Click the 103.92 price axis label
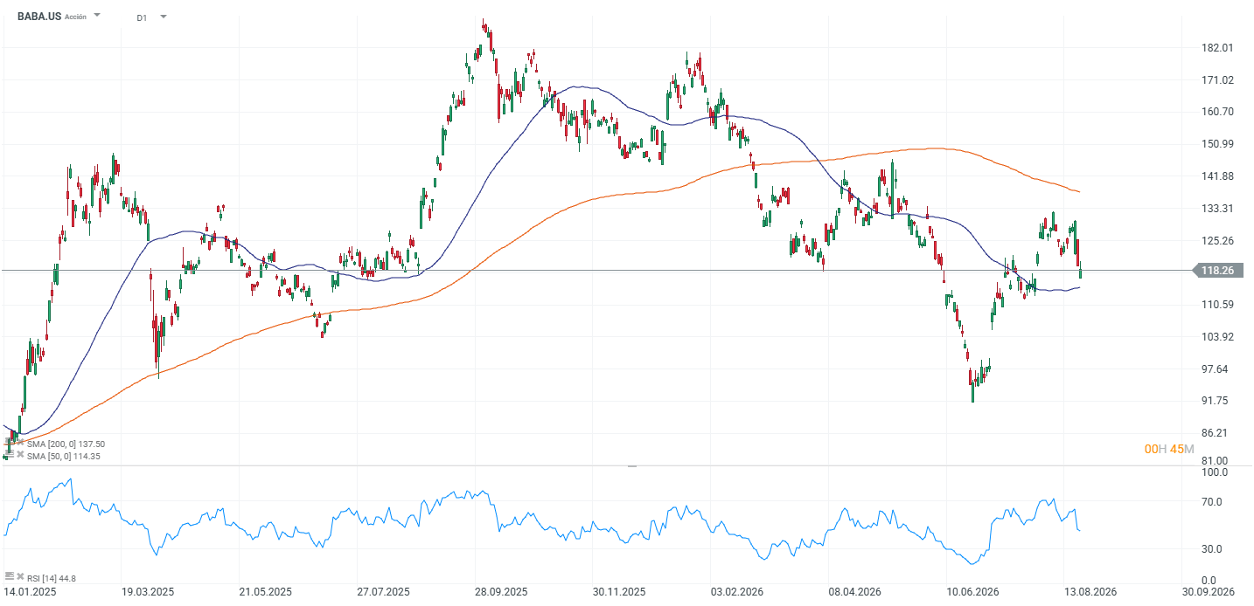The width and height of the screenshot is (1254, 606). [1216, 337]
